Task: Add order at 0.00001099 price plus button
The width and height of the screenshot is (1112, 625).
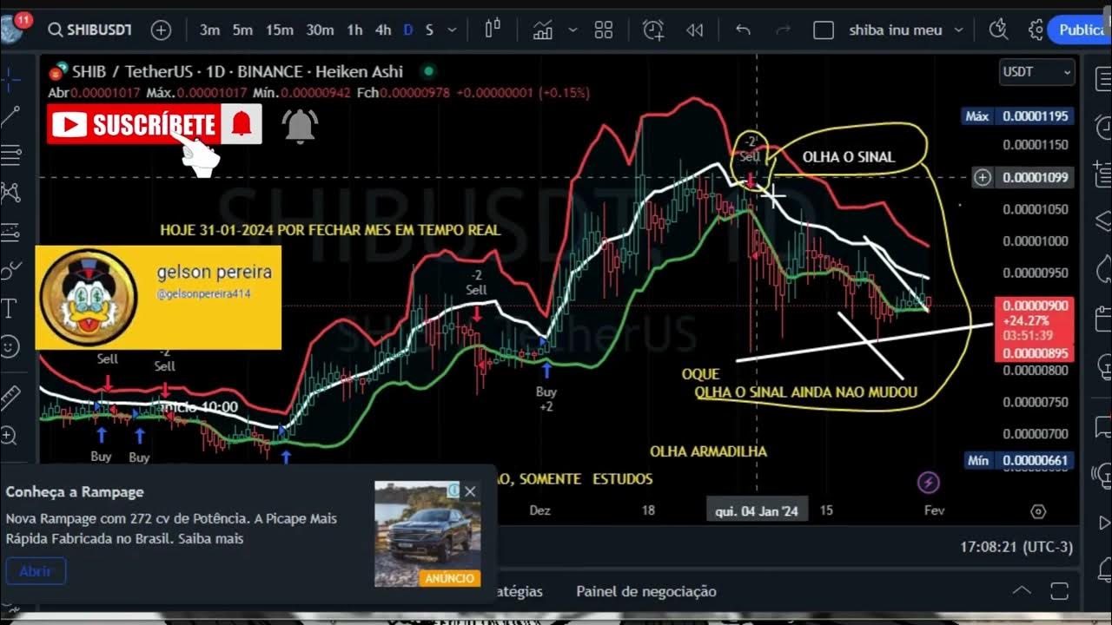Action: pos(983,177)
